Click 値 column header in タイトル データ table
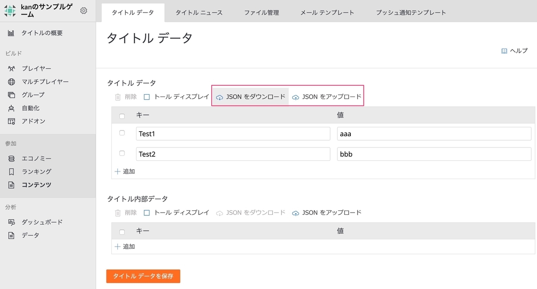537x289 pixels. [340, 115]
